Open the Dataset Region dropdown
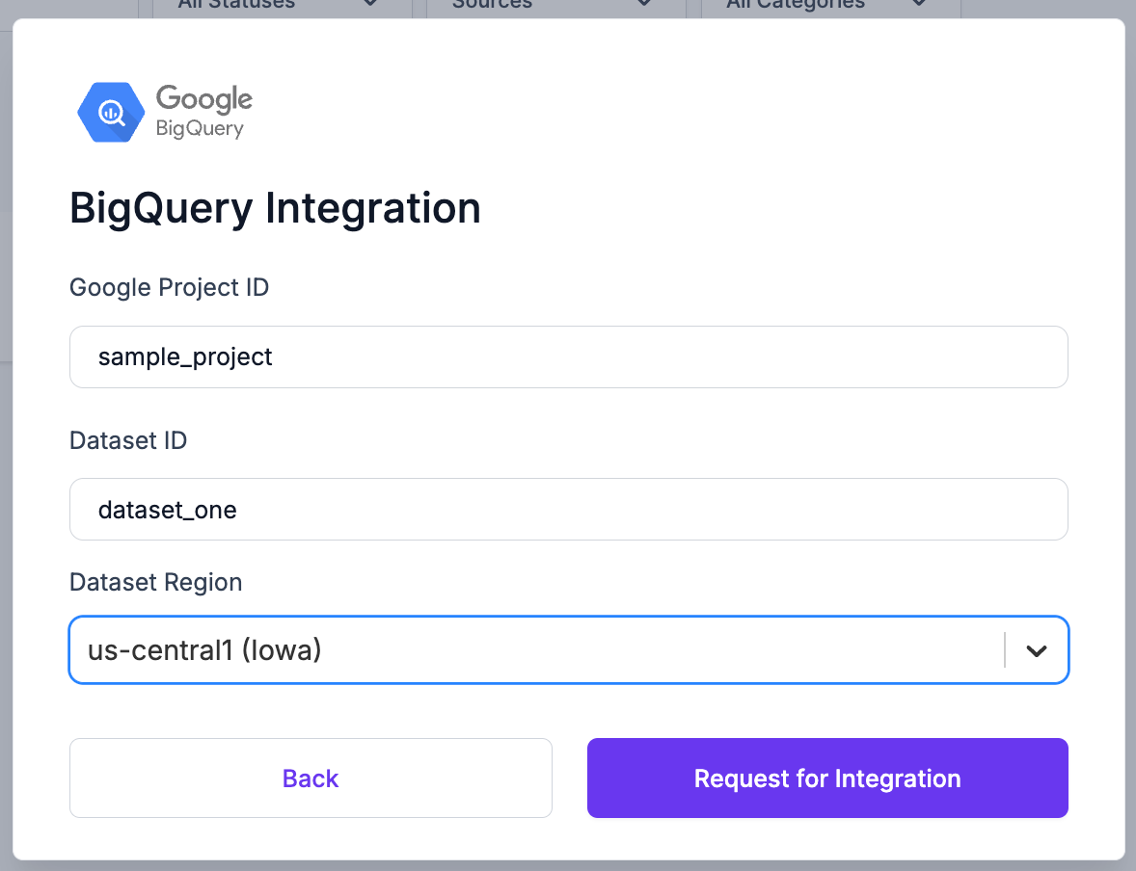The width and height of the screenshot is (1136, 871). click(x=569, y=649)
